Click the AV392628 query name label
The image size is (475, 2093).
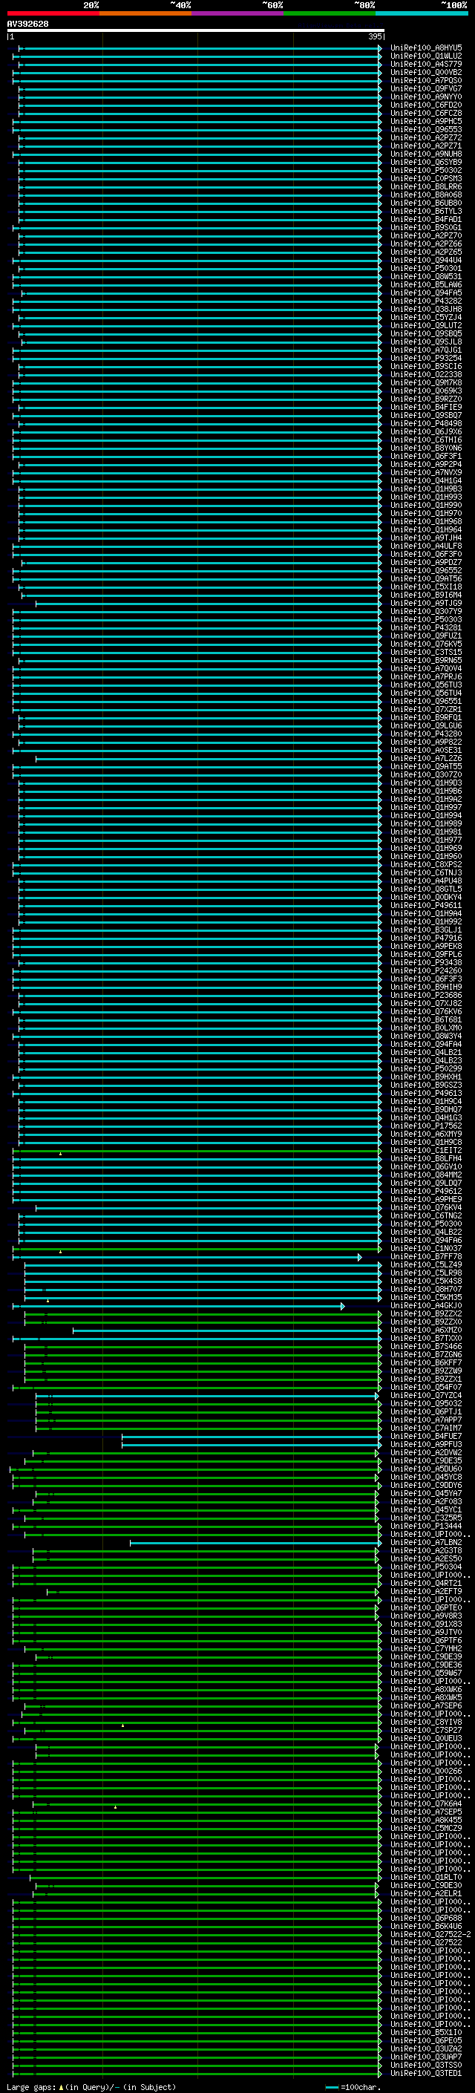(27, 24)
